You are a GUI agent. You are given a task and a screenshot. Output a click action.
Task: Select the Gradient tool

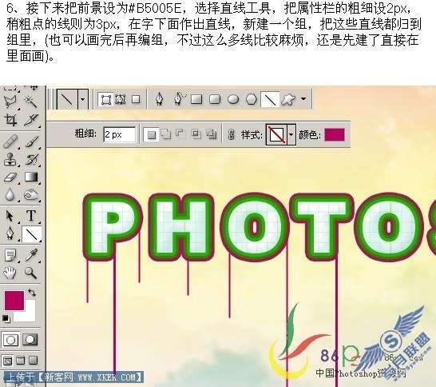point(31,177)
